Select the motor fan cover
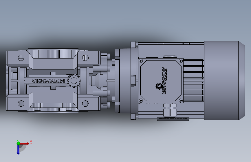Viewport: 251px width, 162px height. 225,81
